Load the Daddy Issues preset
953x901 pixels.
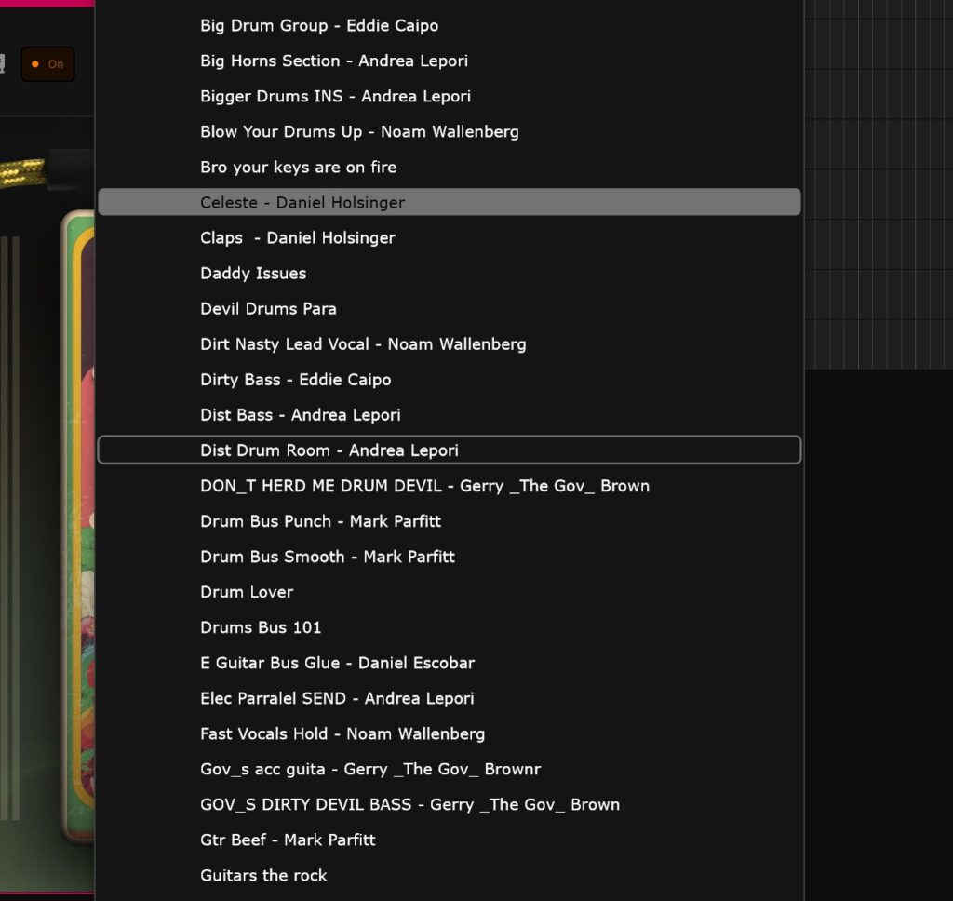coord(253,274)
